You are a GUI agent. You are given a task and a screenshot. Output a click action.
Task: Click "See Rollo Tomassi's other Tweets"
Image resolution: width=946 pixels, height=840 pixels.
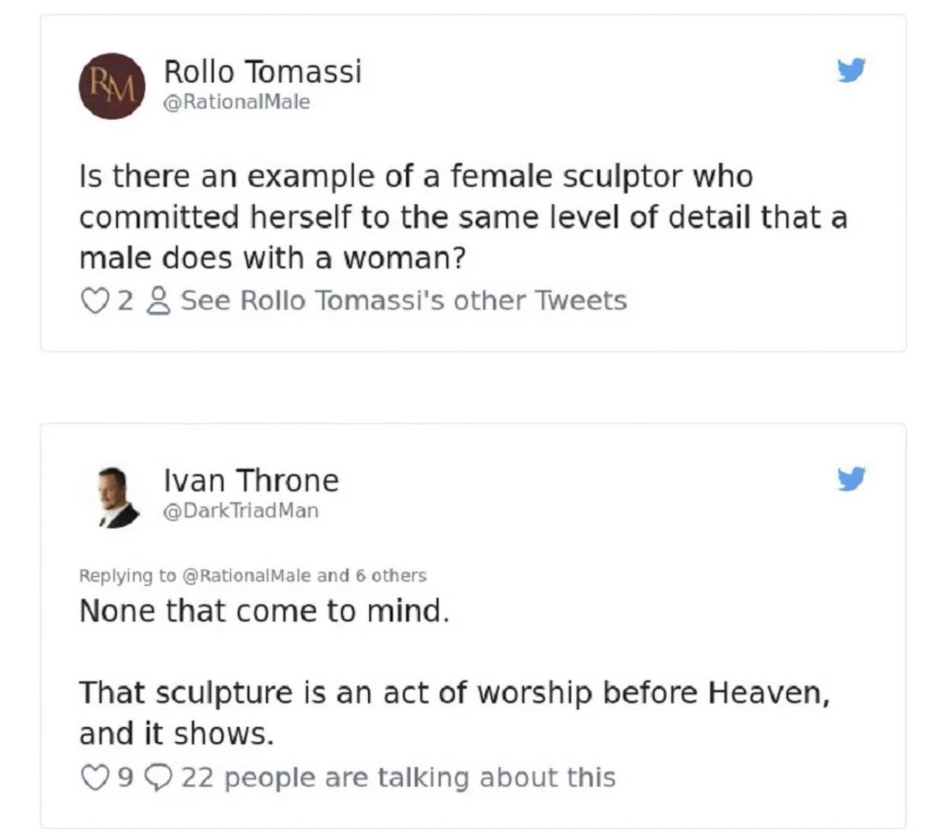point(404,301)
